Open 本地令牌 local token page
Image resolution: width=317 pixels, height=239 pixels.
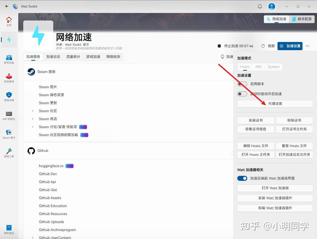(x=9, y=96)
